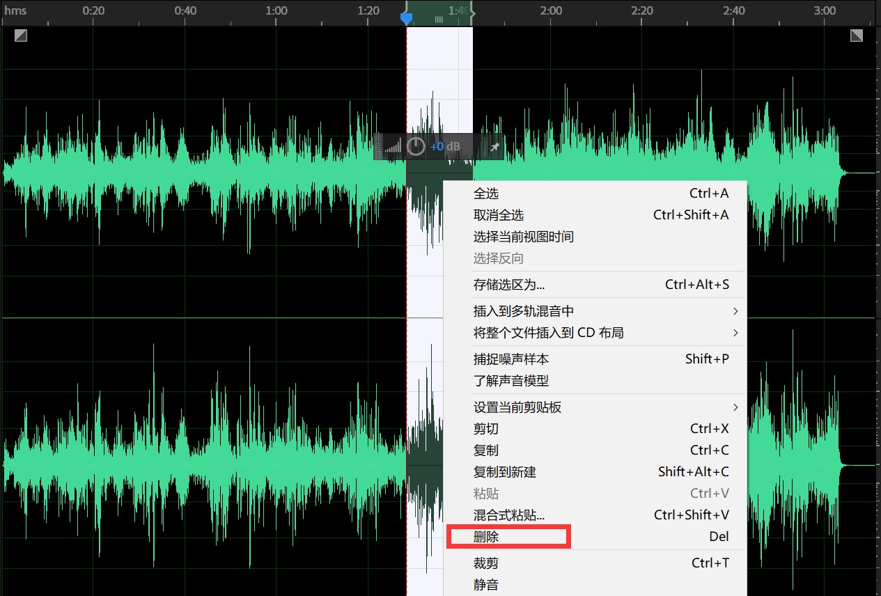881x596 pixels.
Task: Click 静音 in the context menu
Action: pos(486,585)
